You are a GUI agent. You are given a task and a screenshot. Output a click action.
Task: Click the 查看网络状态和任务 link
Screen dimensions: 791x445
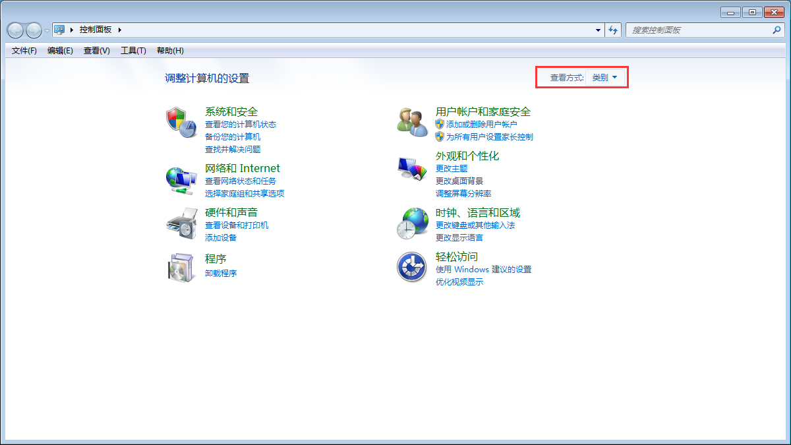pos(241,181)
